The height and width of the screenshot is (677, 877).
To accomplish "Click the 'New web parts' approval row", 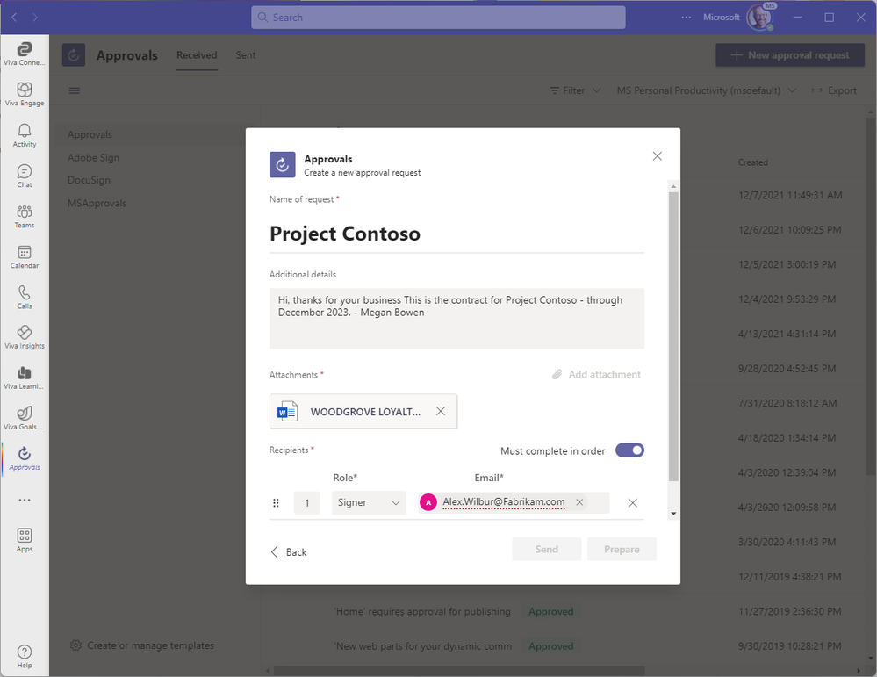I will (x=422, y=646).
